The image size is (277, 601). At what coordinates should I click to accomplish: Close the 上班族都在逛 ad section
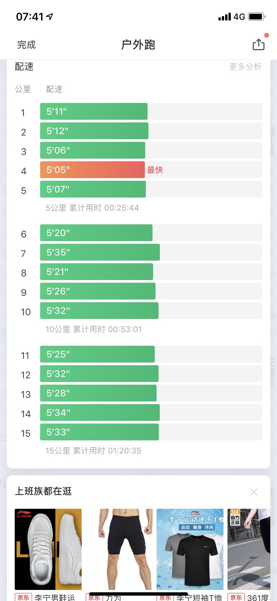coord(254,492)
